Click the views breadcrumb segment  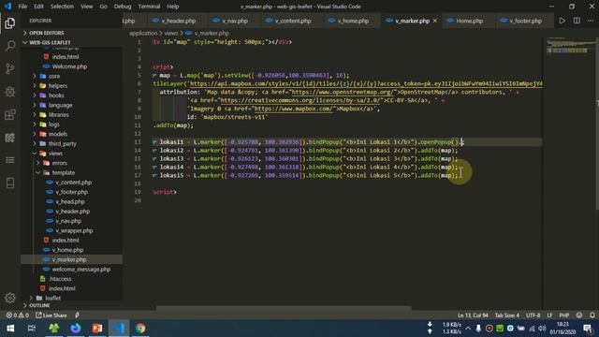[170, 34]
